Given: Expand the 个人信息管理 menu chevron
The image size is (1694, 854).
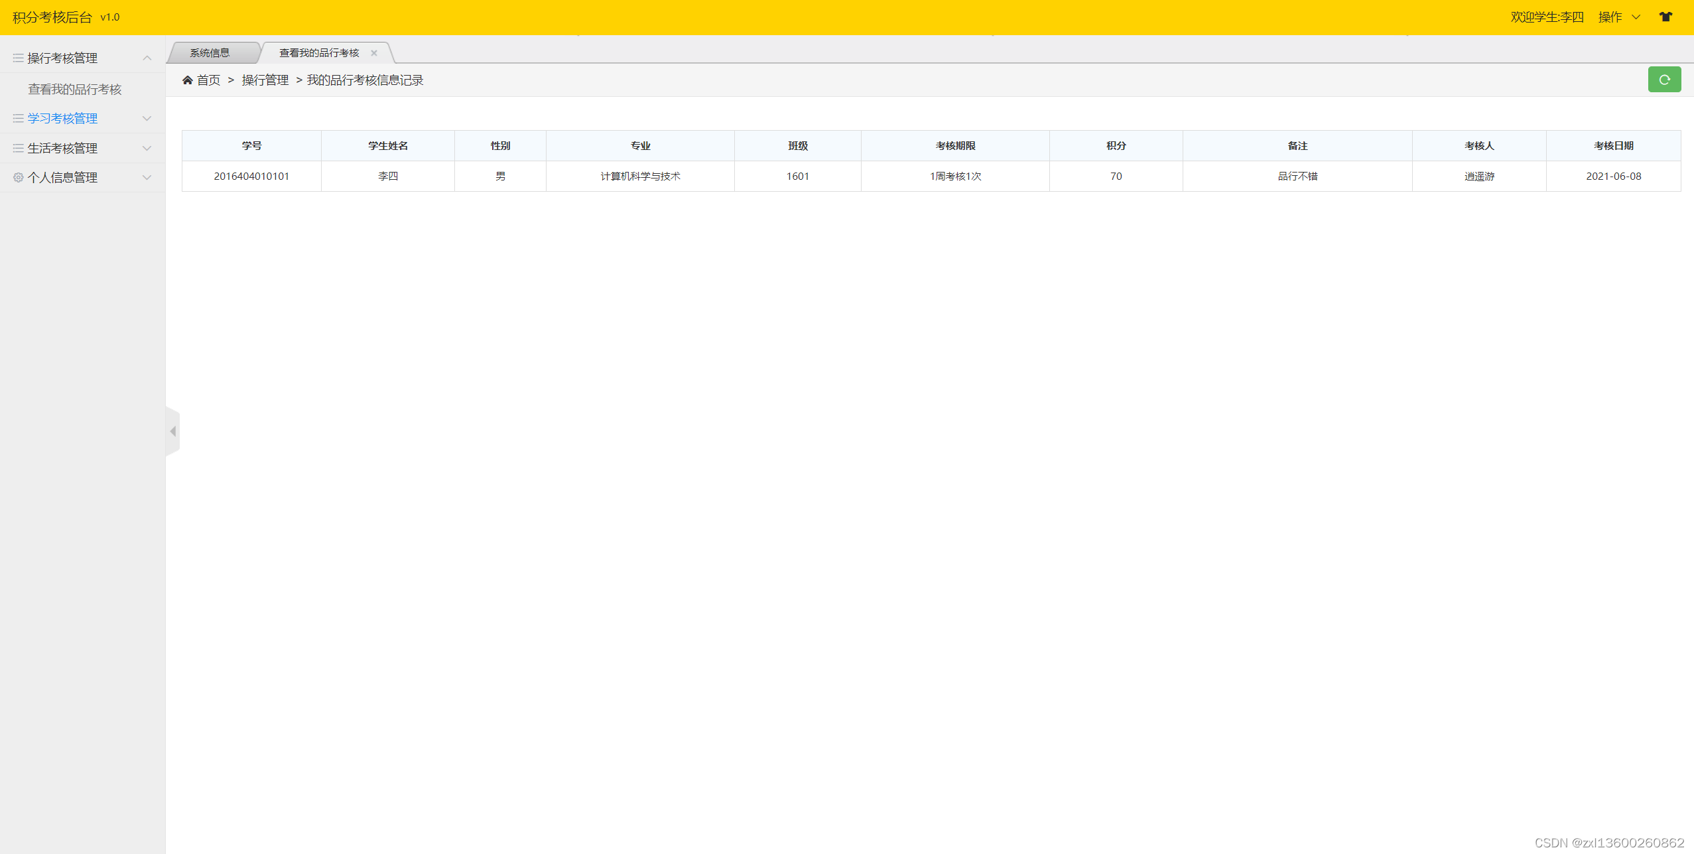Looking at the screenshot, I should (147, 177).
